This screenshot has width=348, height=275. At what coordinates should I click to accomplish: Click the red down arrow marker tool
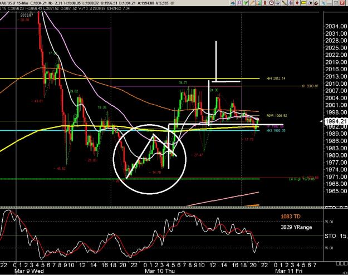(x=297, y=3)
